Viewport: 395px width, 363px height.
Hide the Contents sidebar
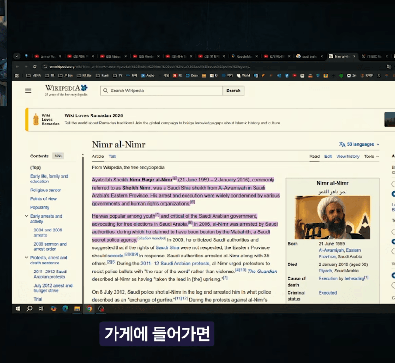[58, 156]
